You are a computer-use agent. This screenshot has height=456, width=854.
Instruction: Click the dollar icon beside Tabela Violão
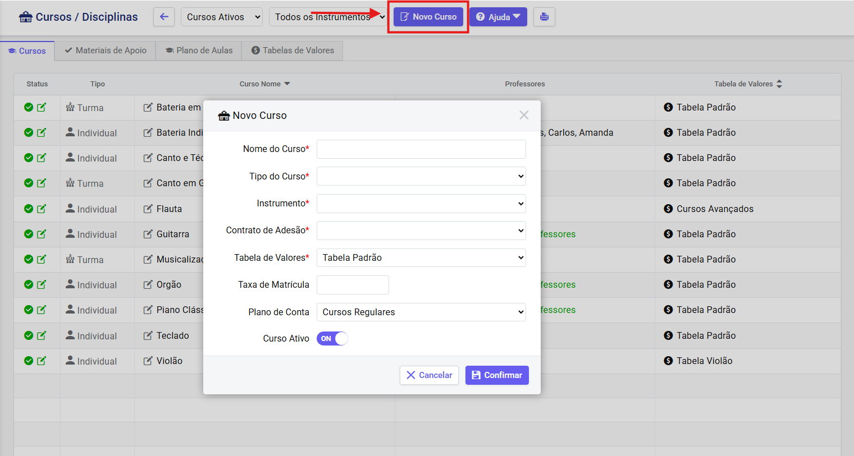point(668,361)
